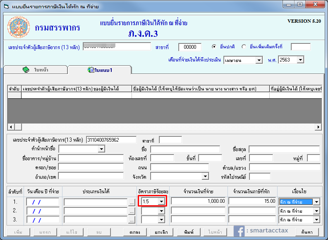Switch to the ใบหน้า tab

[36, 70]
